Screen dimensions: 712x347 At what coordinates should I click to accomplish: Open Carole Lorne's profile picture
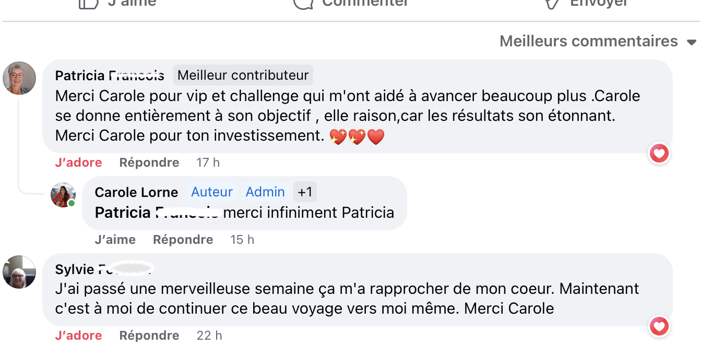tap(63, 195)
